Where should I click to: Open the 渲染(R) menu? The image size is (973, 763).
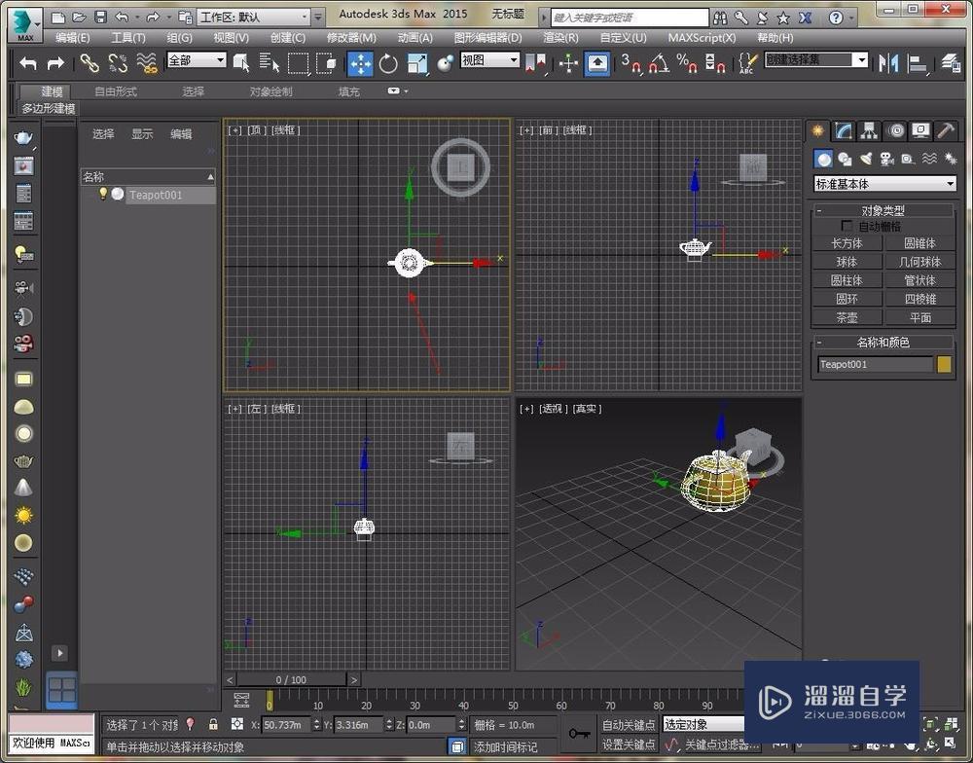pyautogui.click(x=560, y=38)
